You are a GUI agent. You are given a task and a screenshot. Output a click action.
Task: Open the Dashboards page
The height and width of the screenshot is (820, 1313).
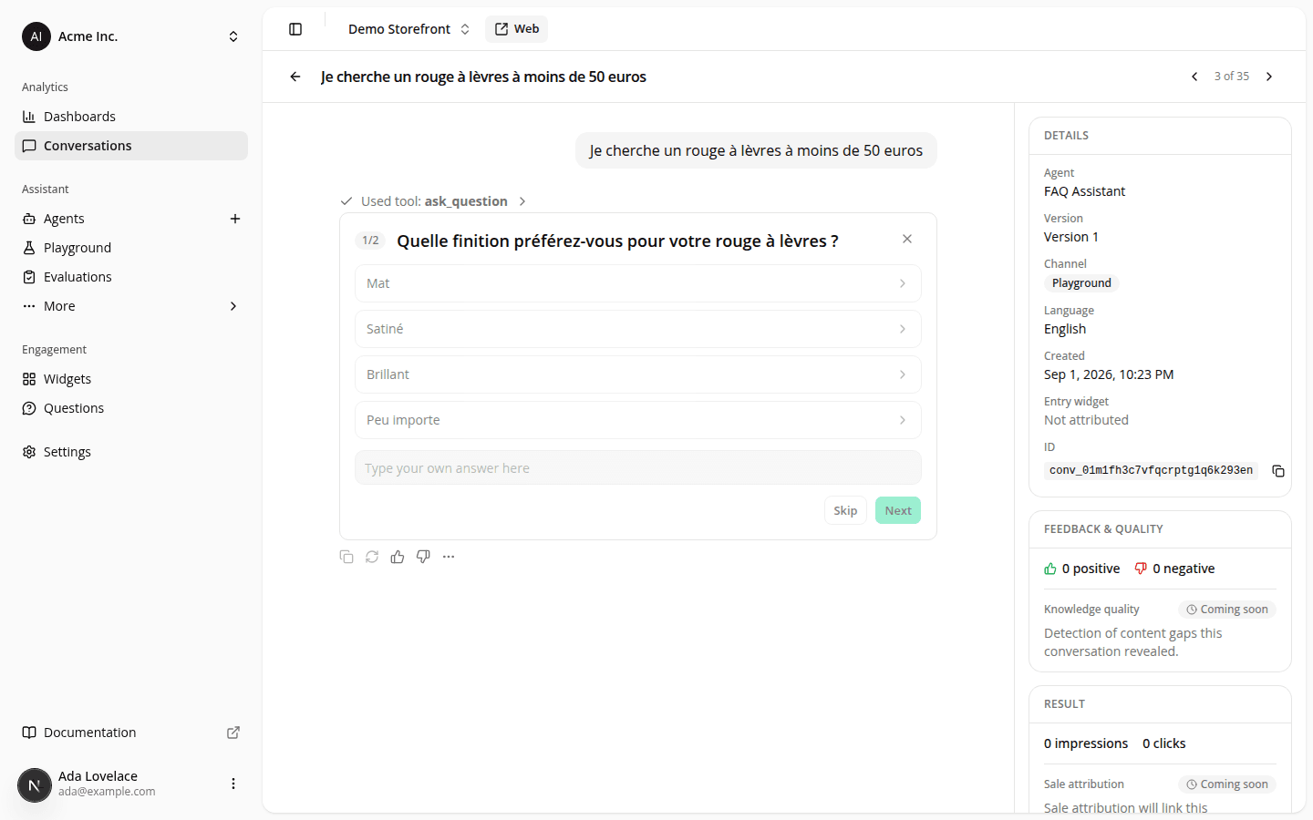click(x=131, y=117)
